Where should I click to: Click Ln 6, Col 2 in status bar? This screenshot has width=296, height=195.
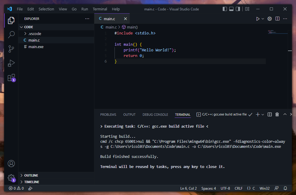point(188,188)
